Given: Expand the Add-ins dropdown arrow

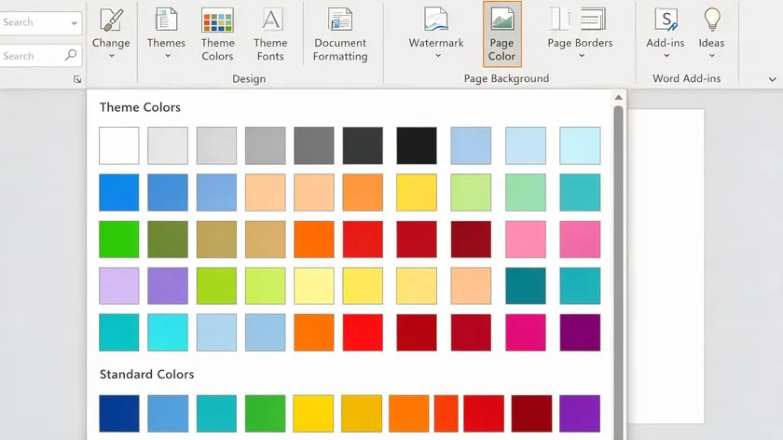Looking at the screenshot, I should point(666,56).
